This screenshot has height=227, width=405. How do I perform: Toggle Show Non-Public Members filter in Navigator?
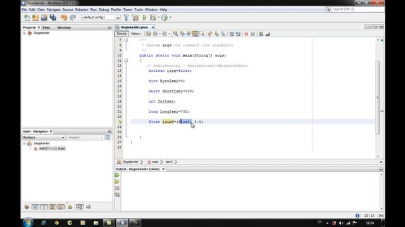(x=53, y=207)
